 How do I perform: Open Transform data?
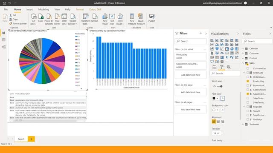[x=85, y=19]
